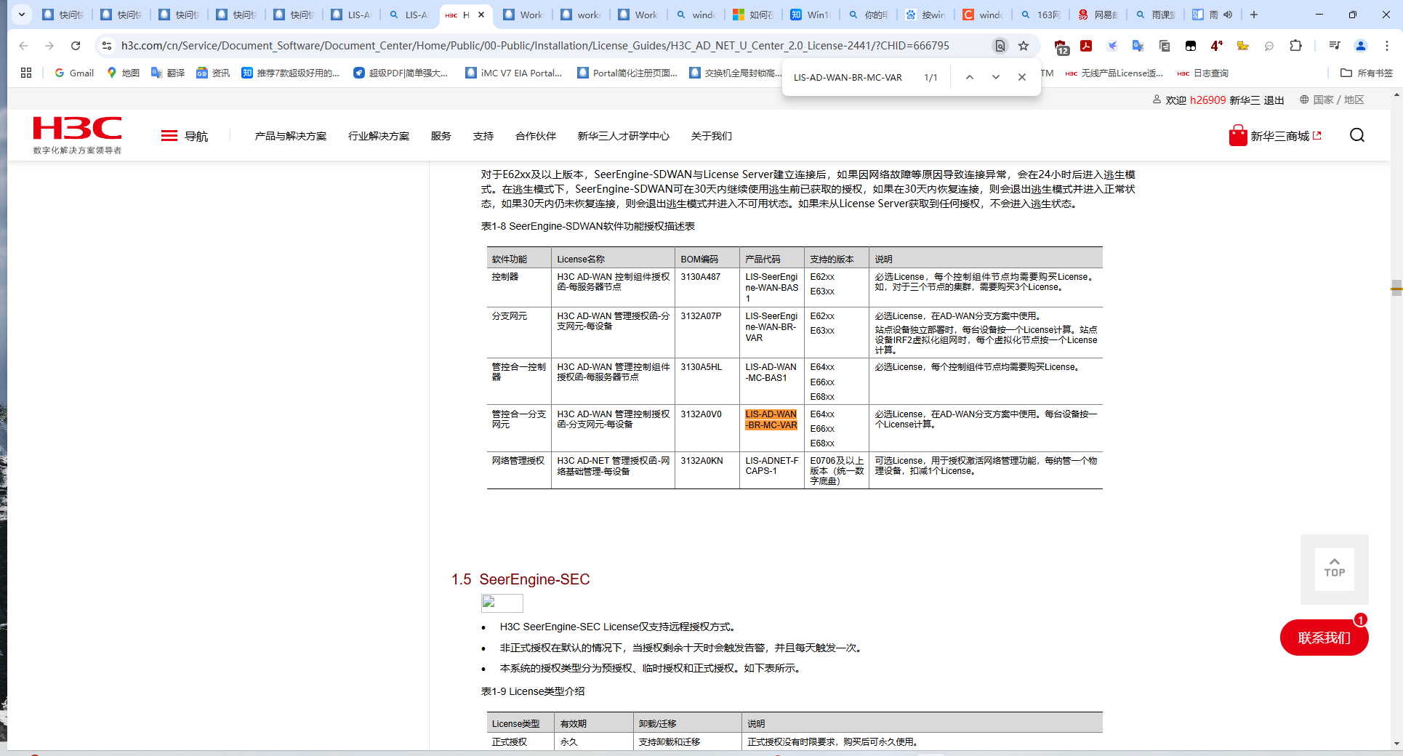1403x756 pixels.
Task: Open the yellow cat extension icon
Action: [1243, 46]
